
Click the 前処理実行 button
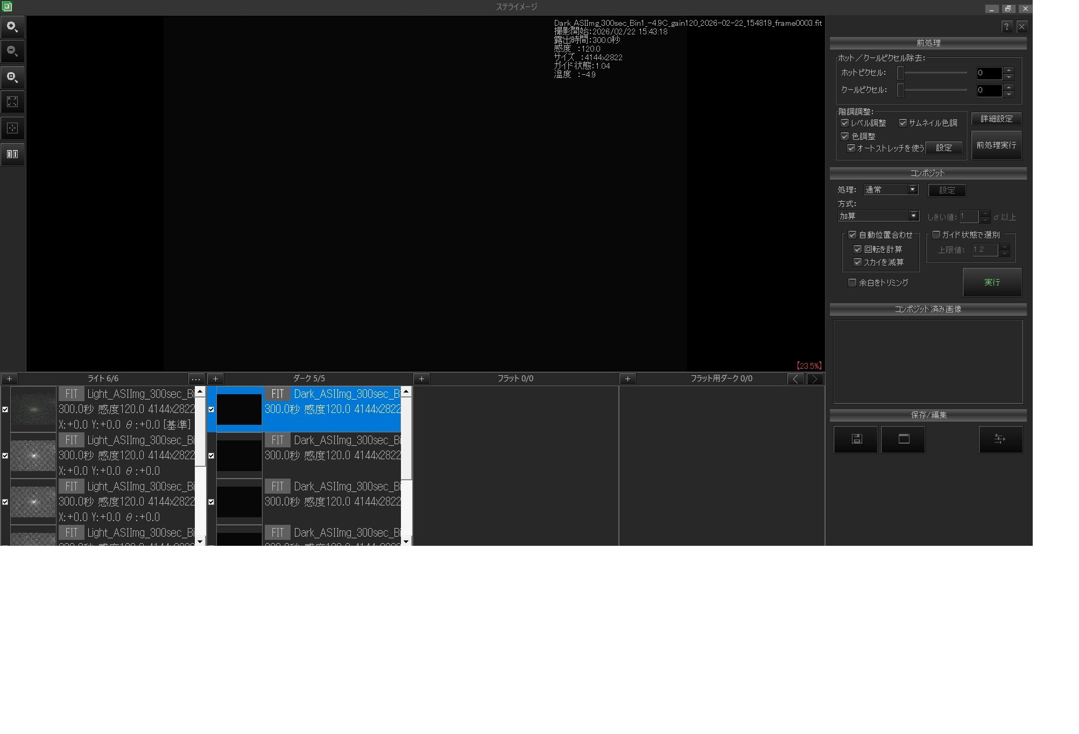click(996, 145)
